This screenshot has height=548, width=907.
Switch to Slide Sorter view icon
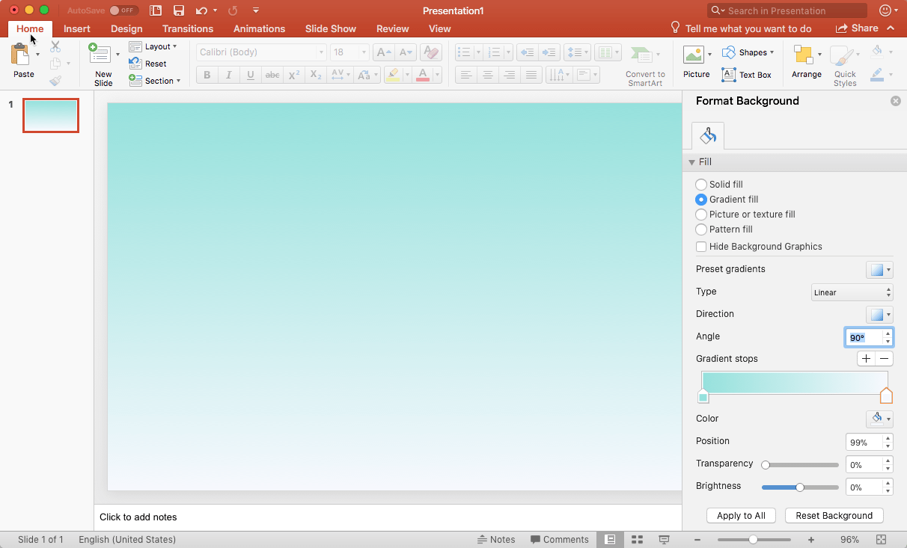click(x=638, y=540)
